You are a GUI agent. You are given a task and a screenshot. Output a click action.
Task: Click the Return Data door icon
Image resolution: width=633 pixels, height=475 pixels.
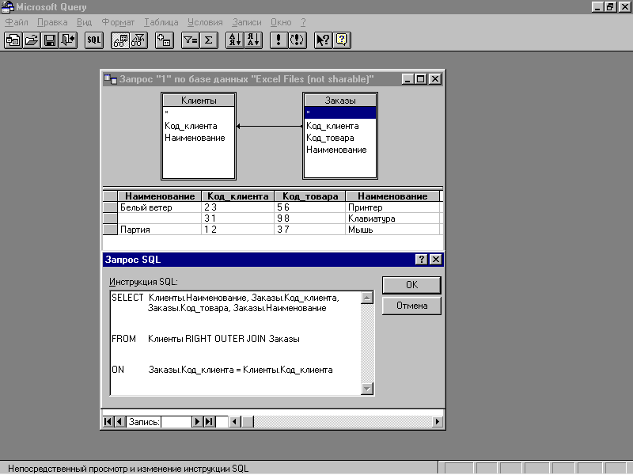click(68, 40)
